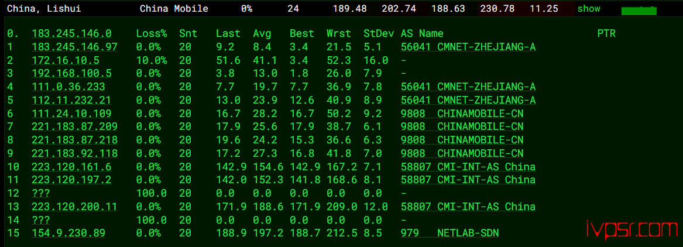This screenshot has height=247, width=683.
Task: Open IP link 223.120.200.11
Action: pyautogui.click(x=74, y=207)
